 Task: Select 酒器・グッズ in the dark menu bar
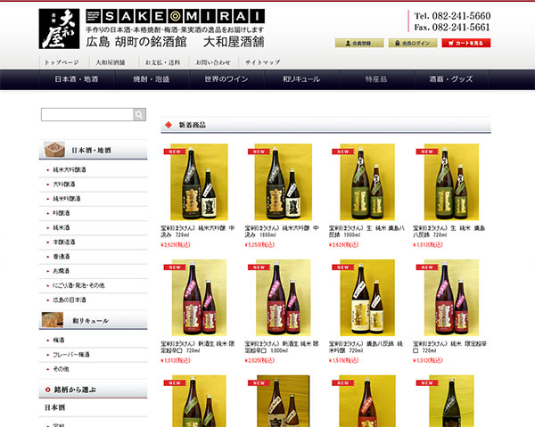pyautogui.click(x=451, y=79)
